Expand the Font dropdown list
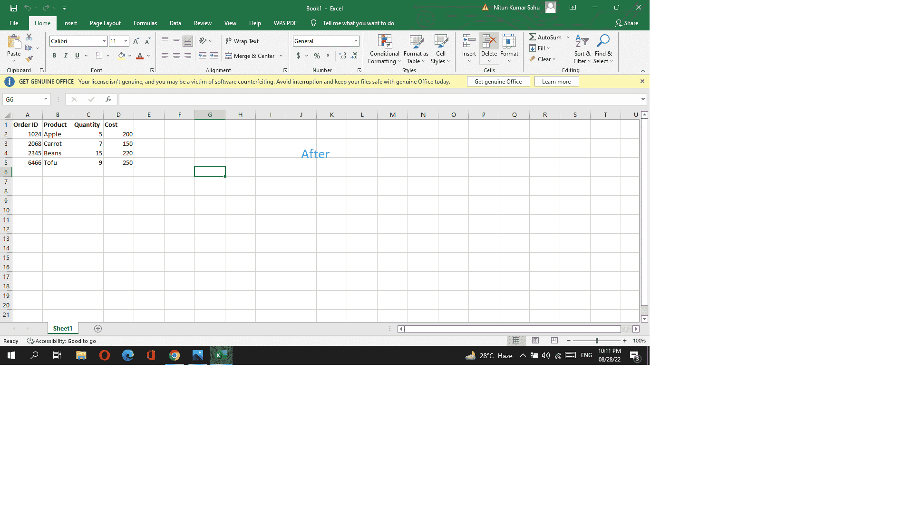913x513 pixels. tap(104, 41)
